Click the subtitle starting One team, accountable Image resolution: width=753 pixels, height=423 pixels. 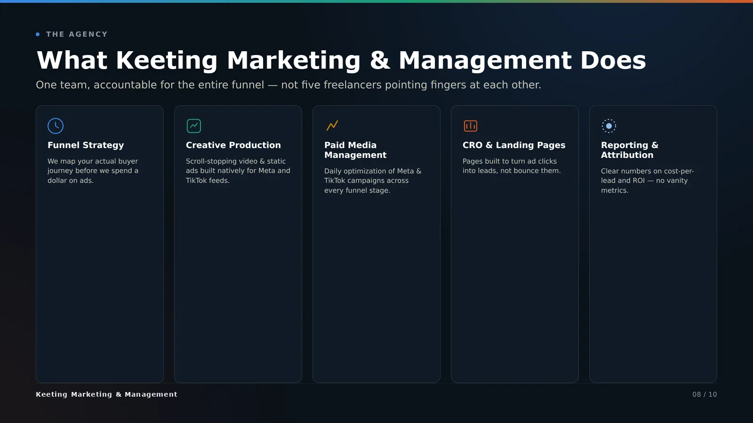click(x=288, y=85)
